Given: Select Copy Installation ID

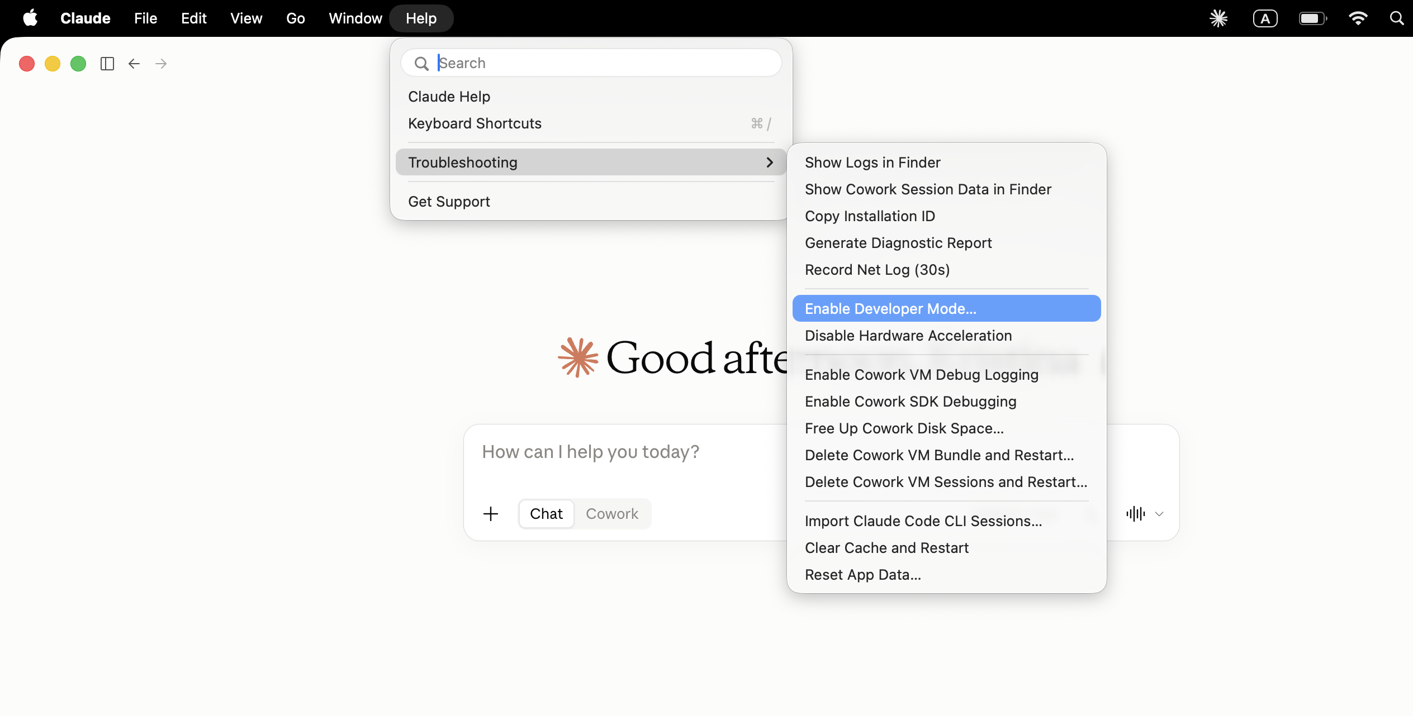Looking at the screenshot, I should pyautogui.click(x=946, y=216).
